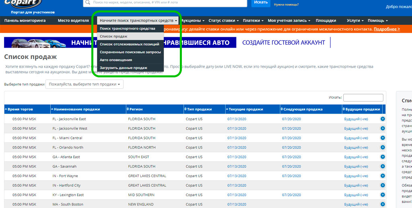Expand plus icon for GA - Savannah row
Image resolution: width=412 pixels, height=208 pixels.
pyautogui.click(x=383, y=166)
